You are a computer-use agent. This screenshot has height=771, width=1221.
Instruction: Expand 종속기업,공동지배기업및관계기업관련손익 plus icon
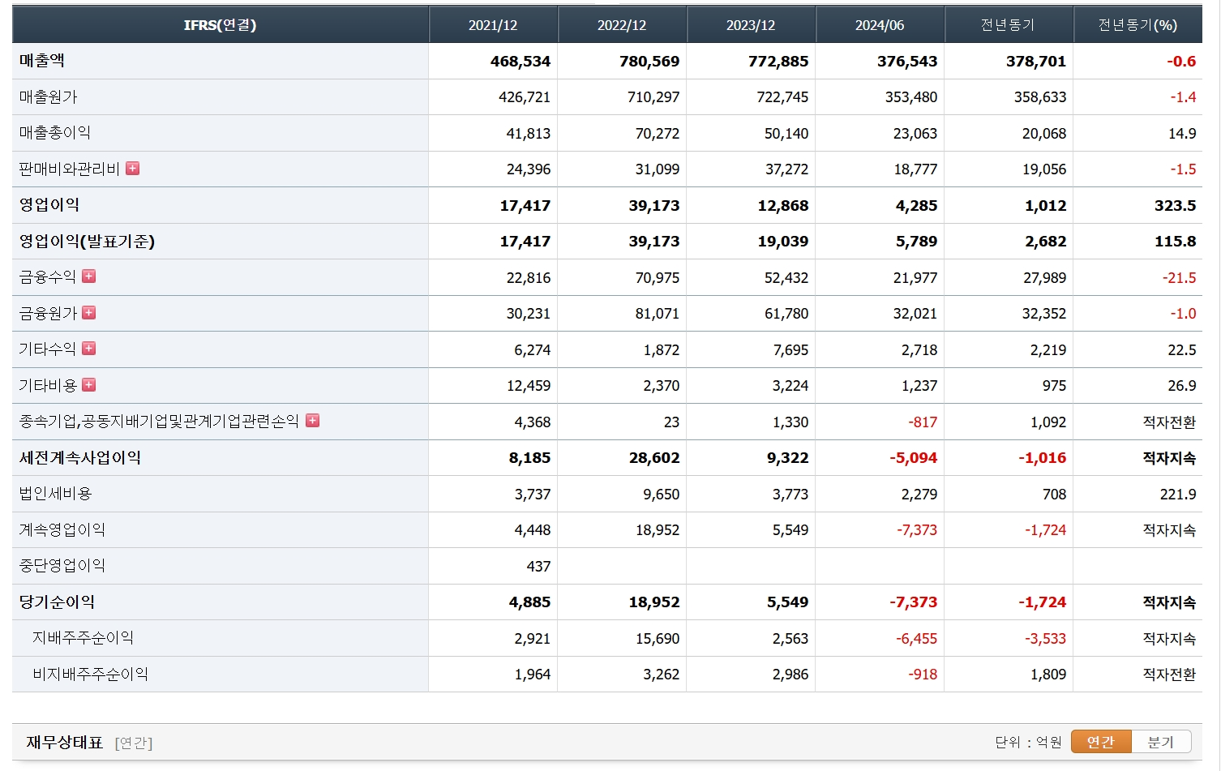[312, 421]
